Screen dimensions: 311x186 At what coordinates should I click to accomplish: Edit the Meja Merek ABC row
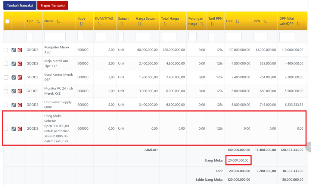click(x=14, y=64)
